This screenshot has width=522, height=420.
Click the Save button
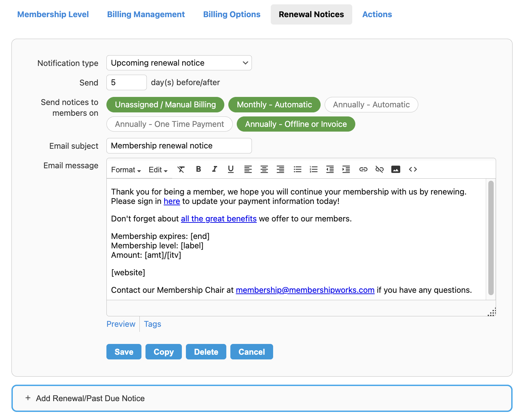(124, 352)
